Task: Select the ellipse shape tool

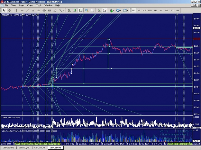Action: (44, 11)
